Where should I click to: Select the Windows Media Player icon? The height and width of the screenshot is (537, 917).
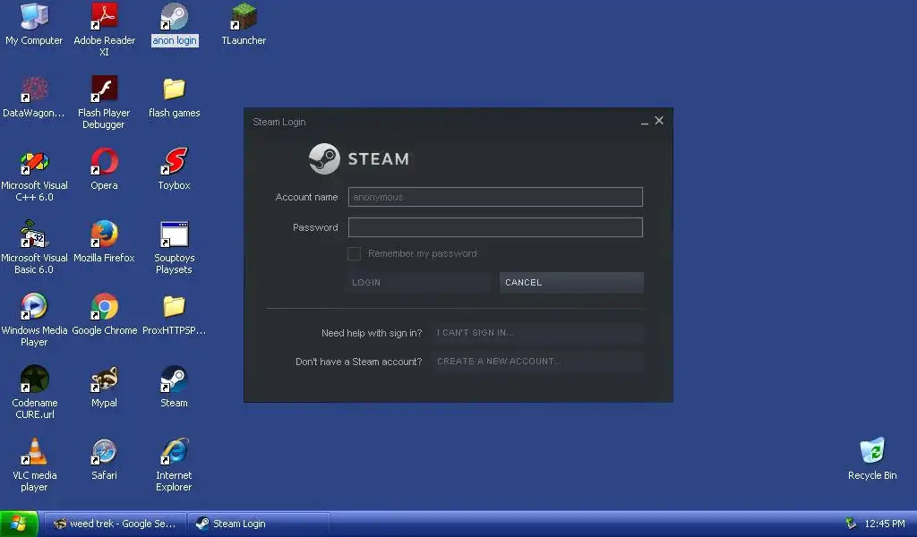coord(34,307)
